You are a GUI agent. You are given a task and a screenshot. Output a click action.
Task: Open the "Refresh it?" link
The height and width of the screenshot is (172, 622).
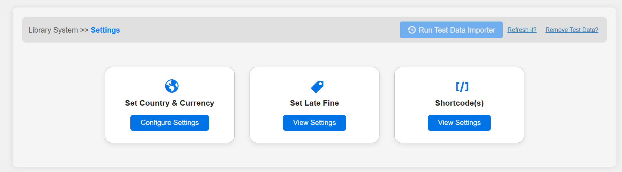coord(522,30)
